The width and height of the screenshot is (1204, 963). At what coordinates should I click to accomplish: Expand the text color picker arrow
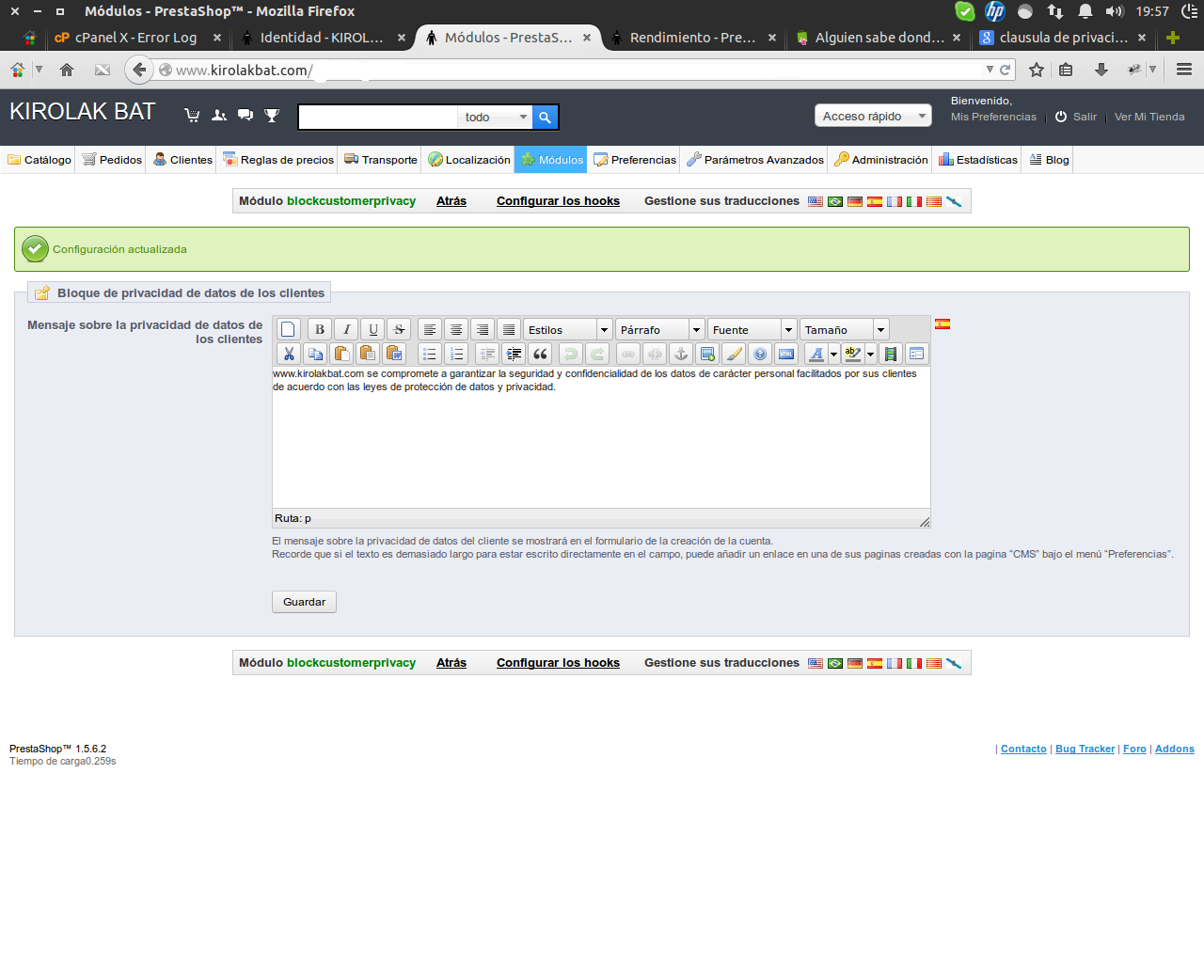pyautogui.click(x=833, y=354)
